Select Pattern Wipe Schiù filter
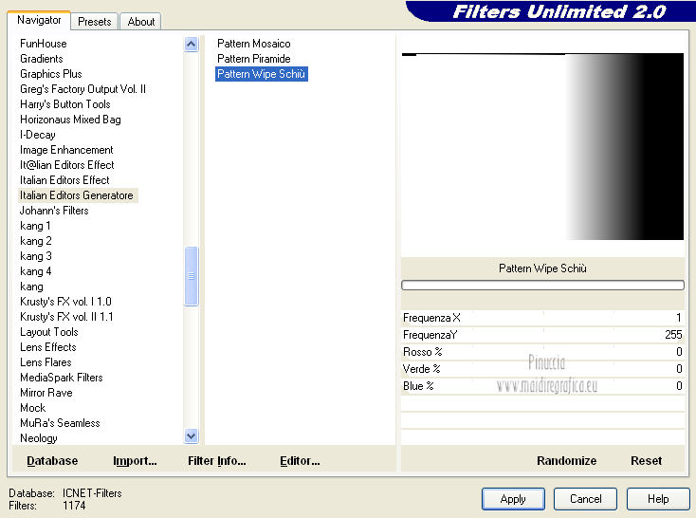The image size is (696, 518). [x=262, y=74]
